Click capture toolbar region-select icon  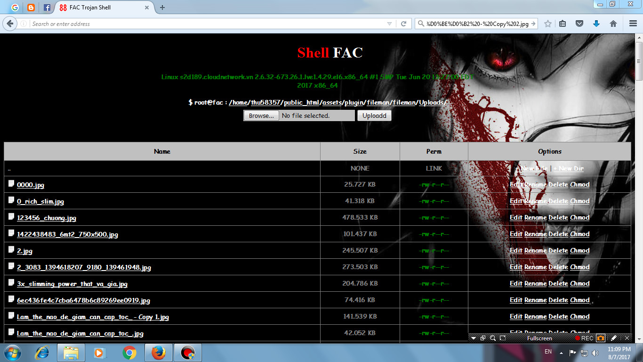pos(503,338)
